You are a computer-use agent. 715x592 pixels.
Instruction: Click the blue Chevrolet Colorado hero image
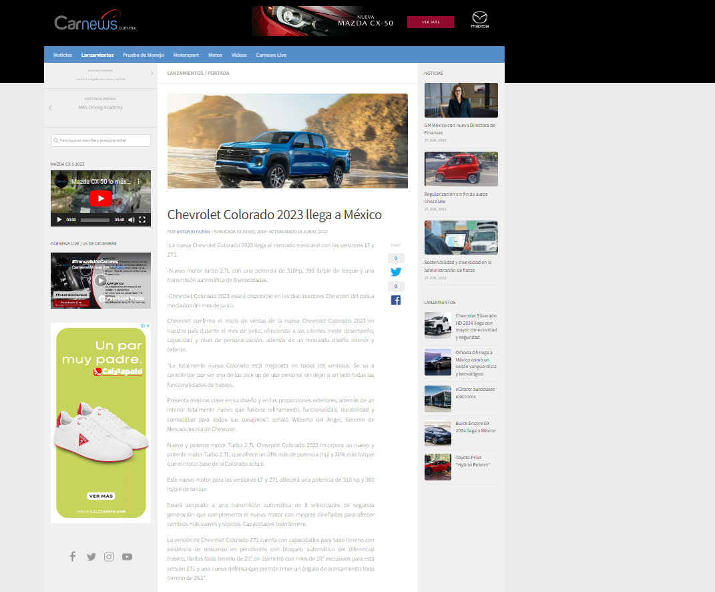pyautogui.click(x=287, y=140)
